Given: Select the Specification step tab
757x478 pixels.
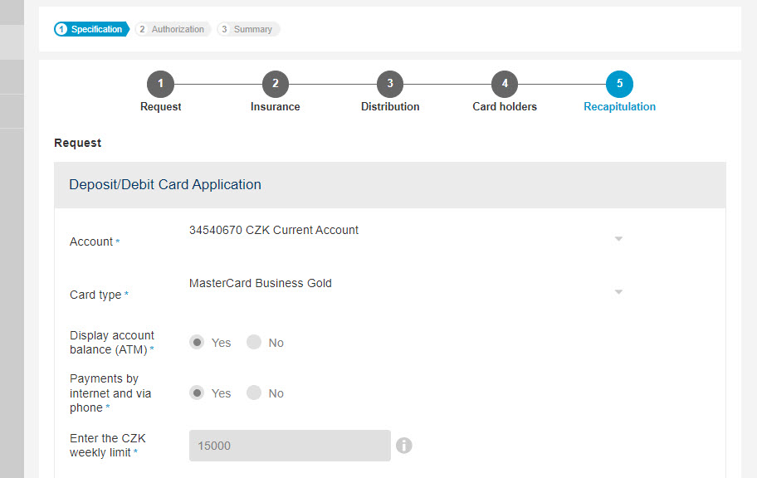Looking at the screenshot, I should coord(92,29).
